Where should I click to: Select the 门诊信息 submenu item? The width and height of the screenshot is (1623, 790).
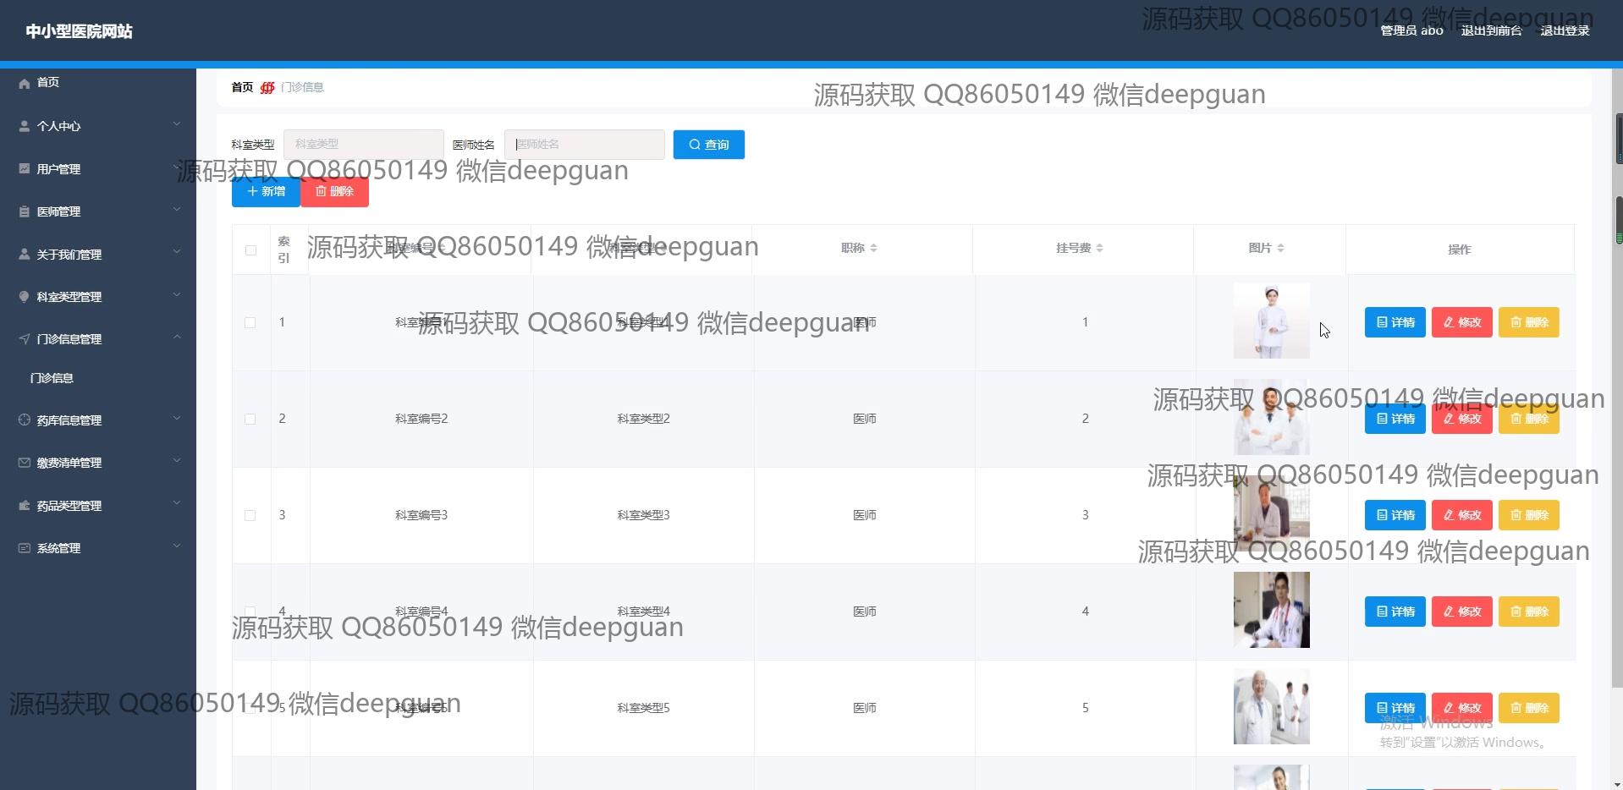98,378
